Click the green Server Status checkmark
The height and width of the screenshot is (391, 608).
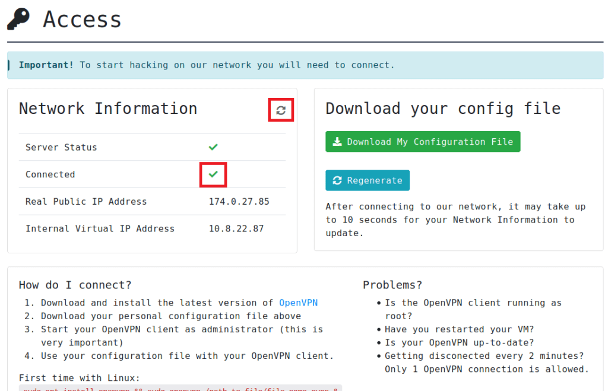213,147
